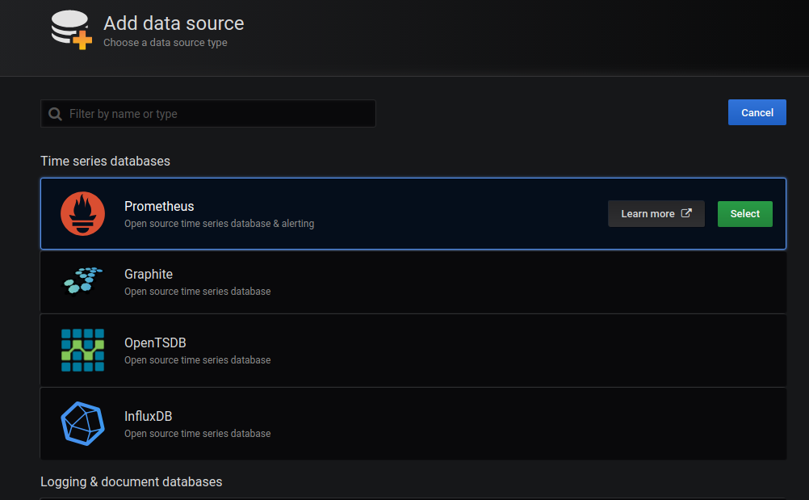Choose the Graphite data source name
This screenshot has height=500, width=809.
click(149, 275)
